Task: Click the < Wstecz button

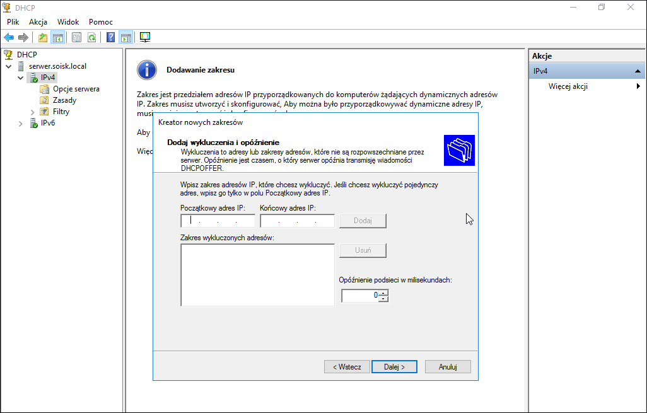Action: point(347,367)
